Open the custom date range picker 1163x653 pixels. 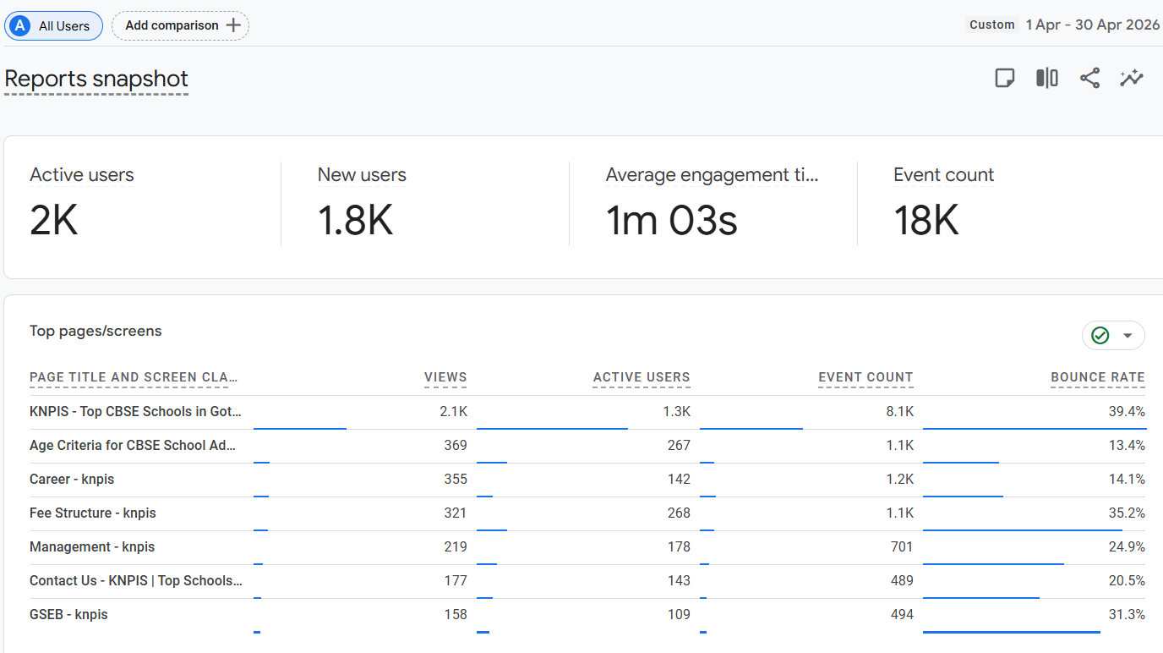pos(1063,25)
